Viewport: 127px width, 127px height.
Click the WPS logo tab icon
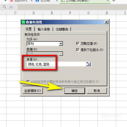coord(12,1)
